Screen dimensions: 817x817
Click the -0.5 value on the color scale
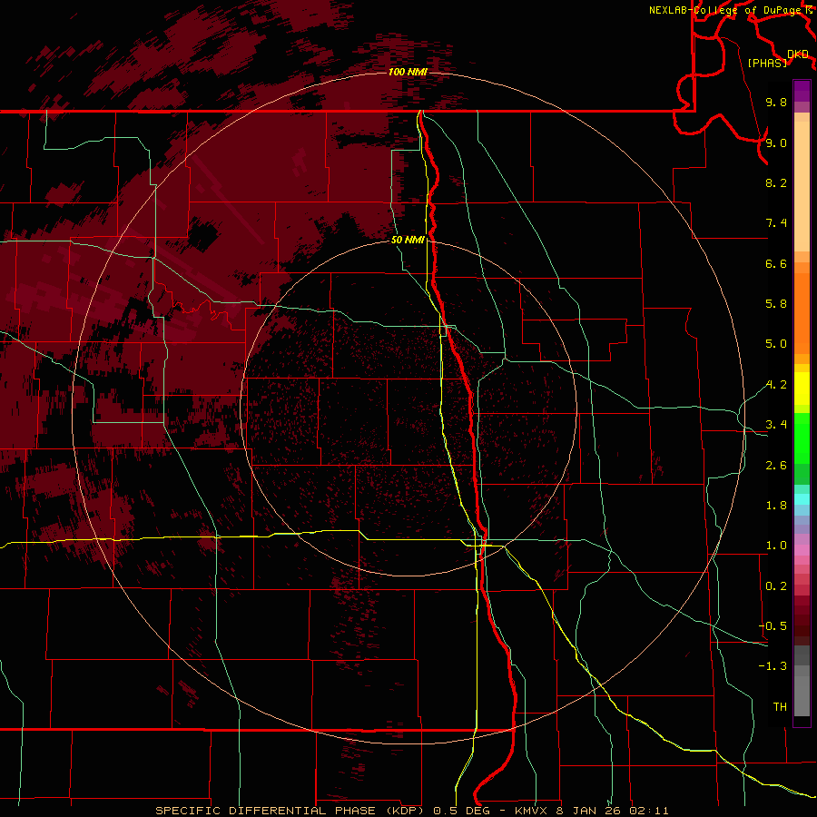point(773,626)
